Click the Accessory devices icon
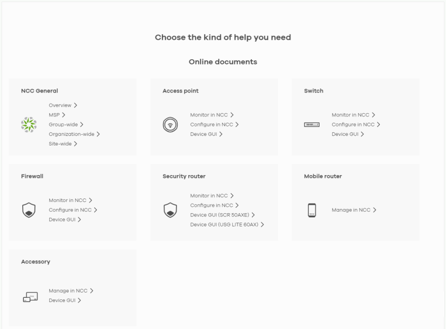The width and height of the screenshot is (446, 329). 30,296
